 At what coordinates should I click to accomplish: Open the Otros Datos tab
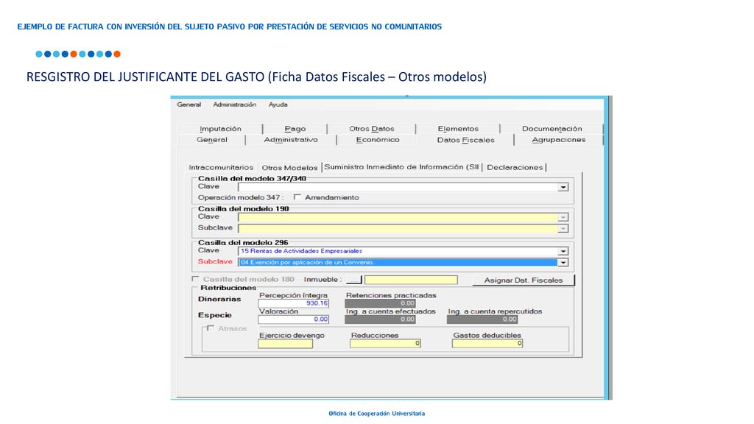371,128
